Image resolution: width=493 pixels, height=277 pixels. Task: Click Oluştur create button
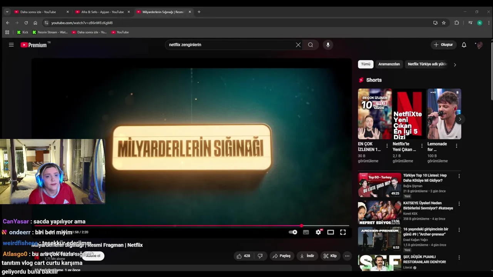point(443,45)
